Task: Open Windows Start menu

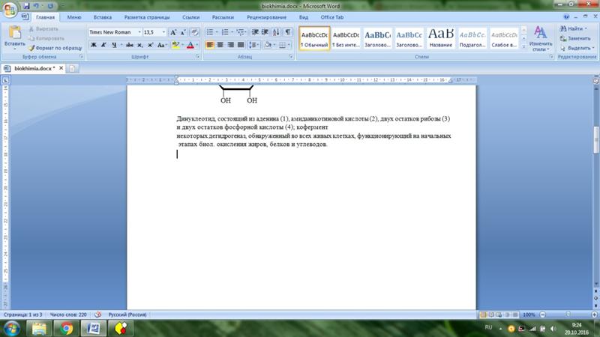Action: pos(12,328)
